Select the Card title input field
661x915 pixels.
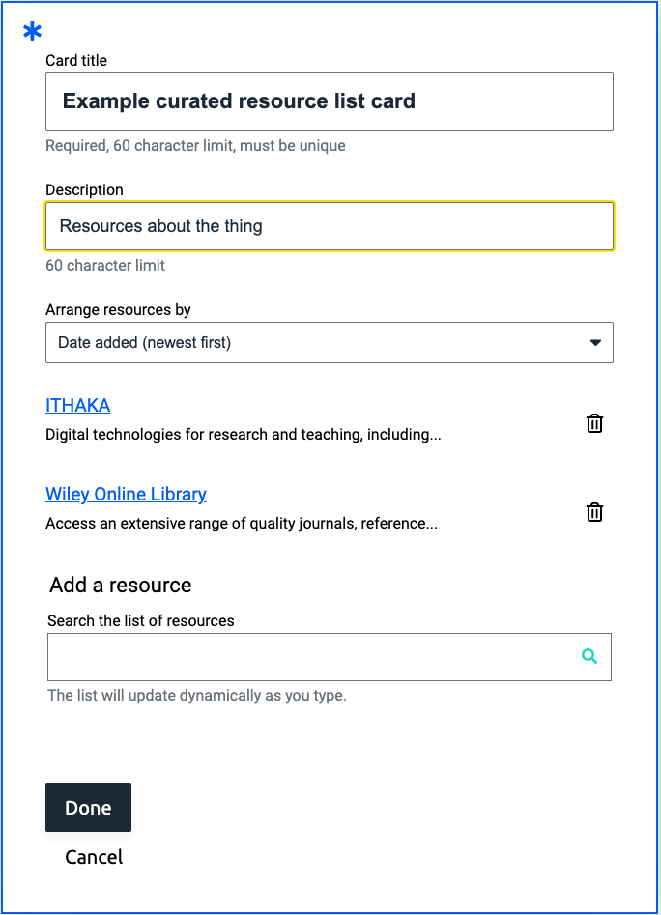(329, 101)
